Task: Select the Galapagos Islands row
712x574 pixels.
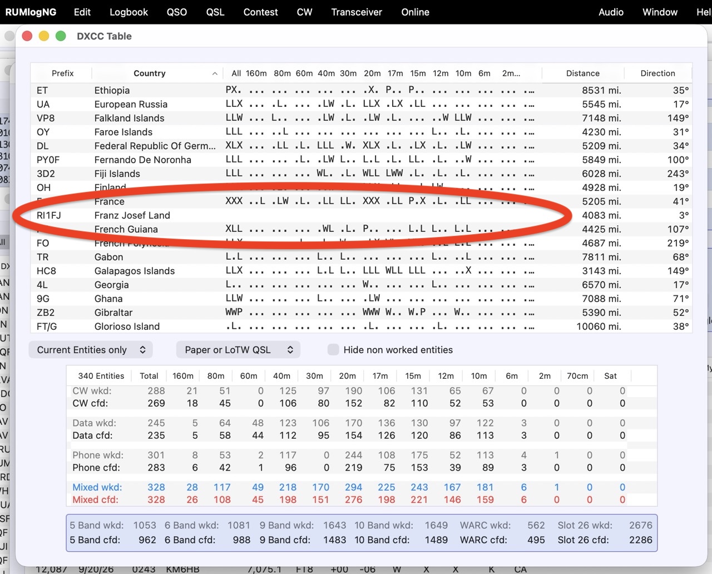Action: [361, 271]
